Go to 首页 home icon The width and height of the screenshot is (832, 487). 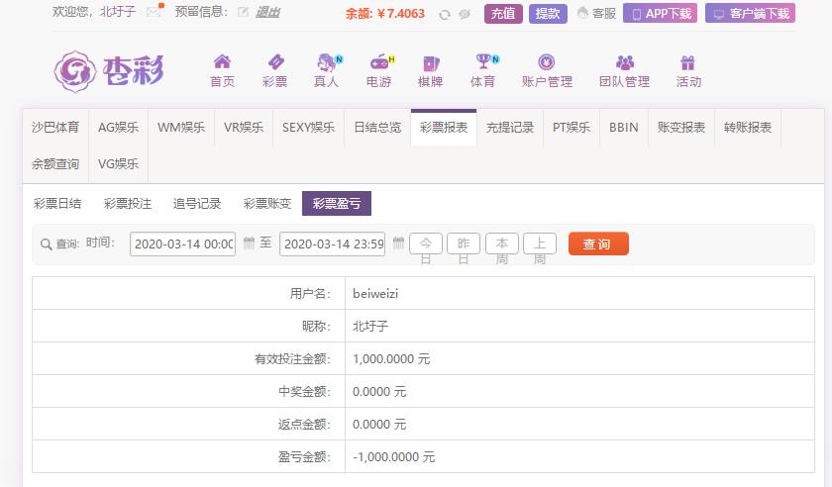[x=222, y=62]
